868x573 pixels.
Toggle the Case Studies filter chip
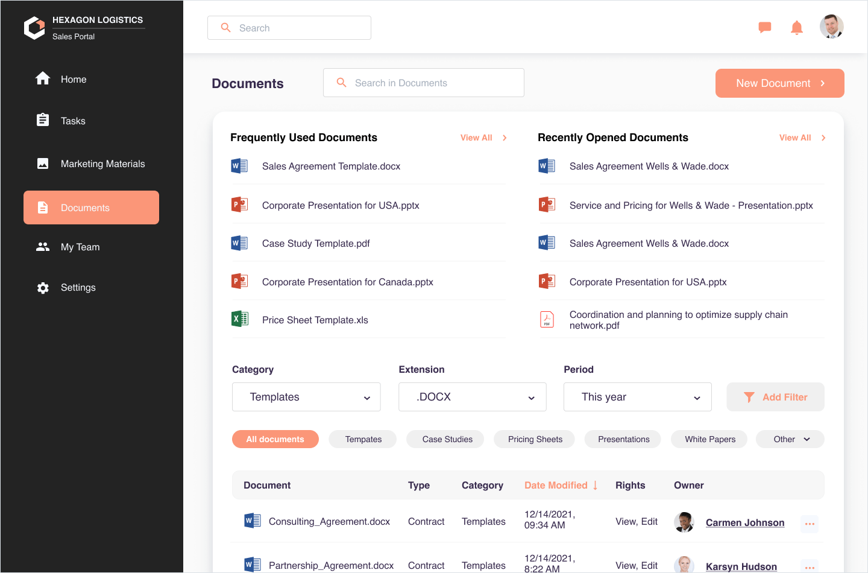pyautogui.click(x=447, y=439)
